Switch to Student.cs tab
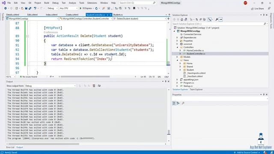The image size is (274, 154). coord(118,15)
